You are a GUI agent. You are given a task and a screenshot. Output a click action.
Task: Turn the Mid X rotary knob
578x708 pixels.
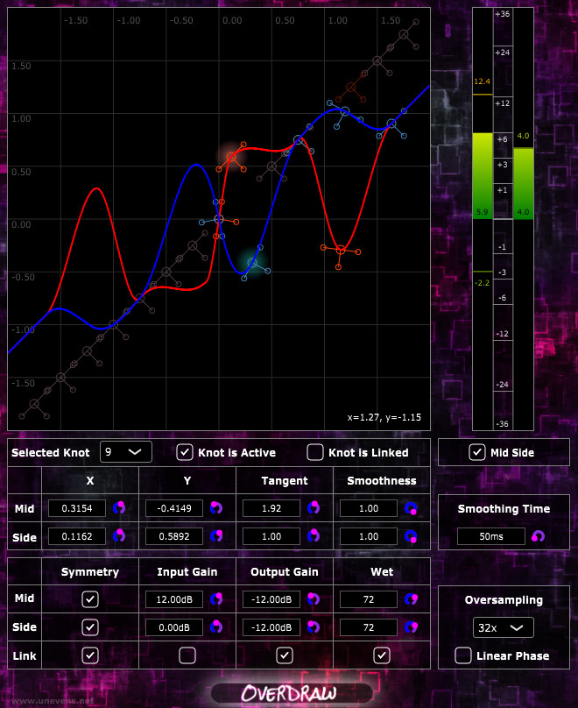click(x=119, y=507)
